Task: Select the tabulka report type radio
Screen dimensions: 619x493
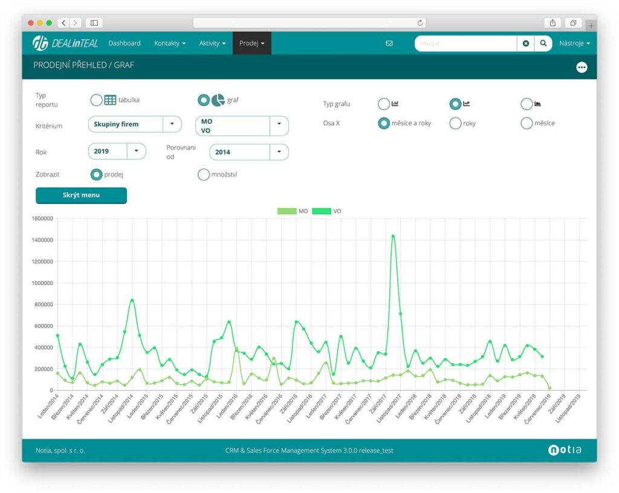Action: tap(96, 100)
